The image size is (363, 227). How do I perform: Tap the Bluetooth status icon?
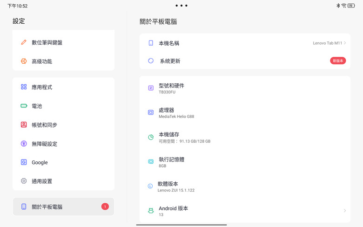338,6
